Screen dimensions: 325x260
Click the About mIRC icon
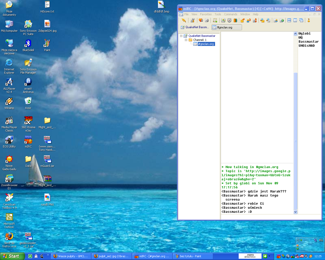[309, 21]
